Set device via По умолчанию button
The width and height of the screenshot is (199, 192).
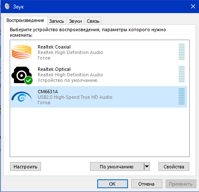(x=117, y=167)
